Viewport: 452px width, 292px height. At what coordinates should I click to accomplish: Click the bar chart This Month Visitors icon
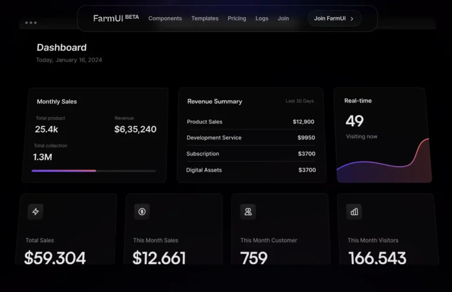coord(354,212)
